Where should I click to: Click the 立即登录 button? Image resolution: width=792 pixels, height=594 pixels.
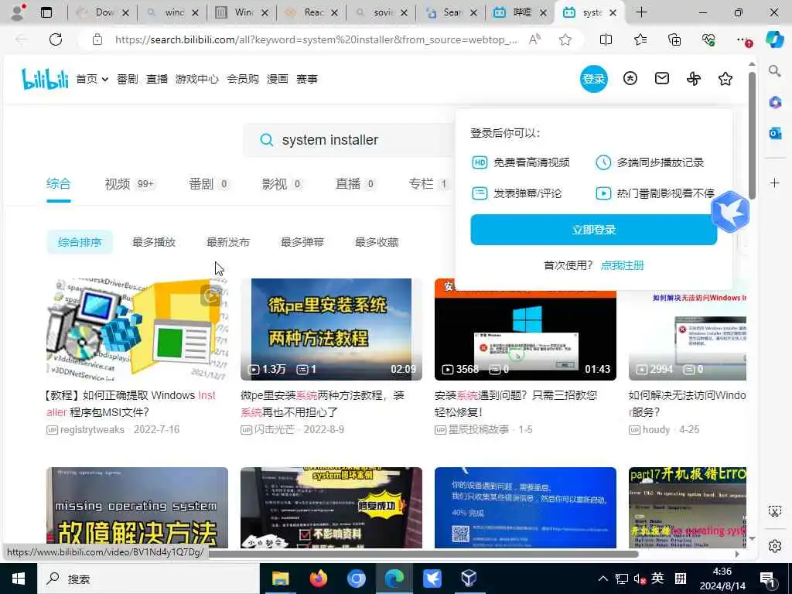[593, 230]
